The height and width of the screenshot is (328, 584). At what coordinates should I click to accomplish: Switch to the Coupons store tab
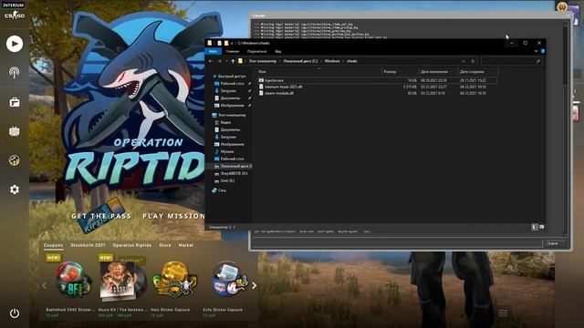click(x=53, y=245)
